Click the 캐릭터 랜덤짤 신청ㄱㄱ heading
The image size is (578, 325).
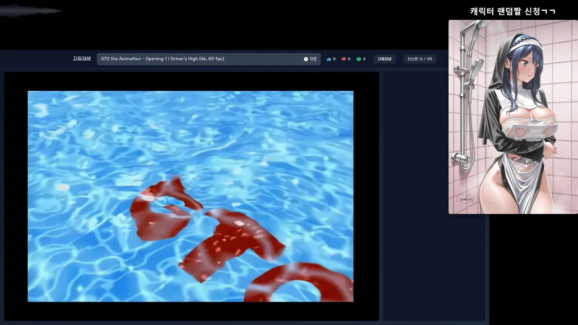pos(513,11)
